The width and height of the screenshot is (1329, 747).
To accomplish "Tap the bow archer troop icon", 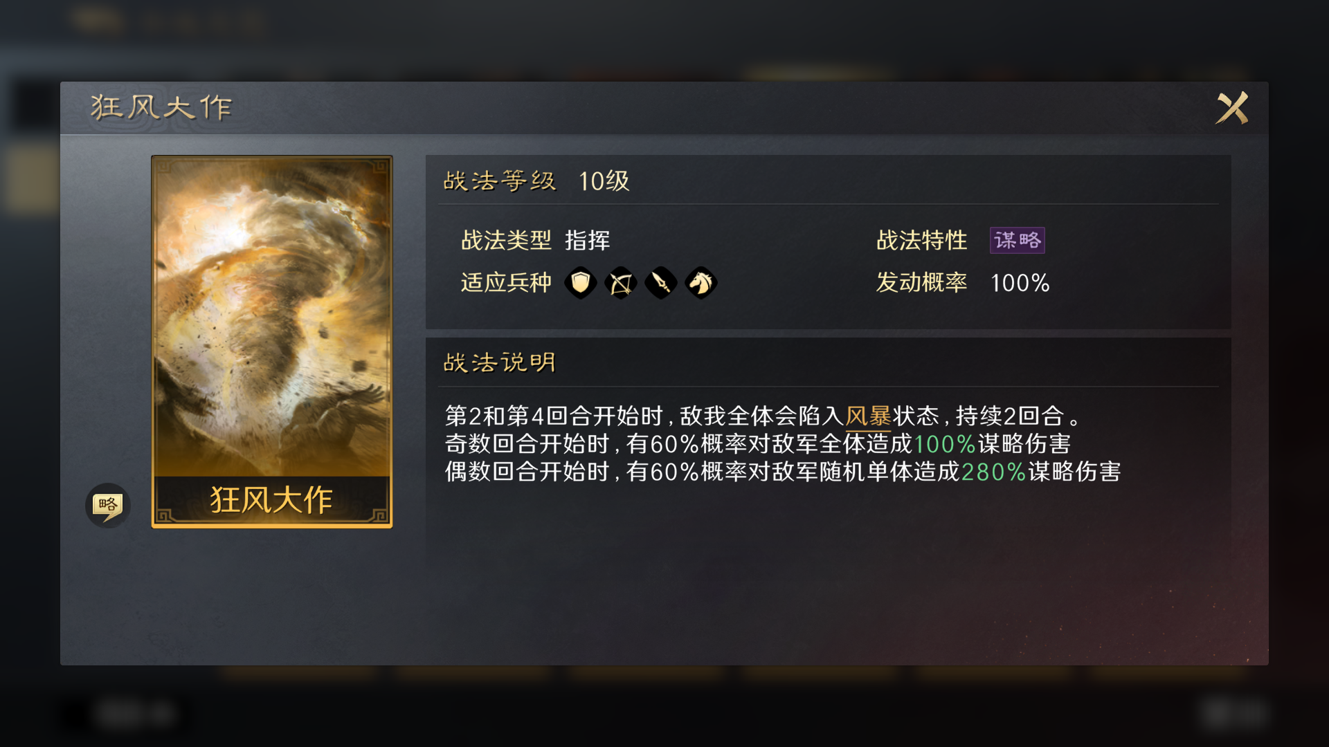I will coord(620,282).
